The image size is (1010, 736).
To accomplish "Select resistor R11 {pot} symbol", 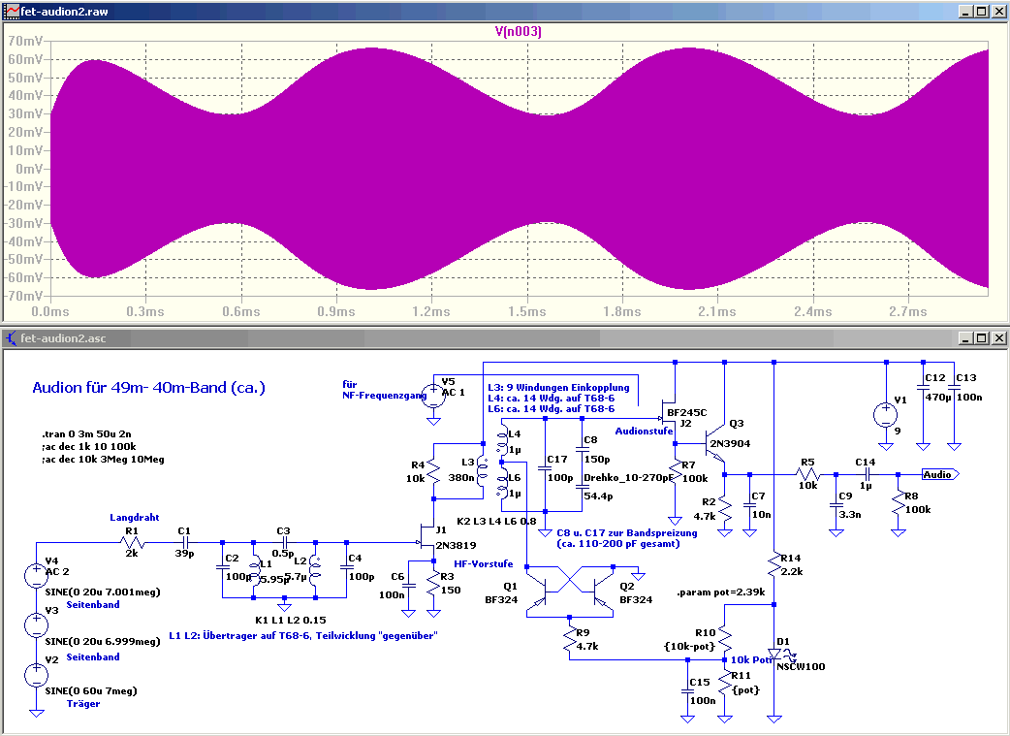I will tap(725, 684).
